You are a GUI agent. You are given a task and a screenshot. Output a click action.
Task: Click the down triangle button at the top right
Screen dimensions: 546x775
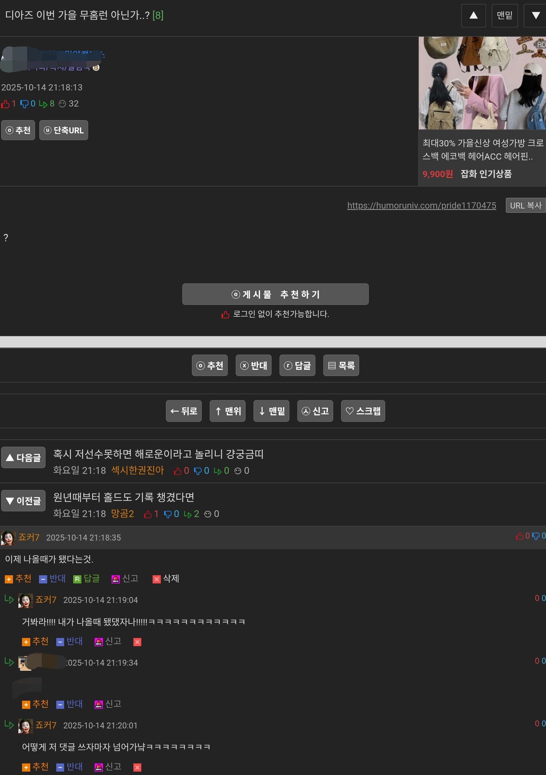click(x=535, y=16)
